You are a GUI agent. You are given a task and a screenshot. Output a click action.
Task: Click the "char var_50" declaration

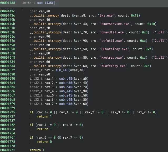40,45
